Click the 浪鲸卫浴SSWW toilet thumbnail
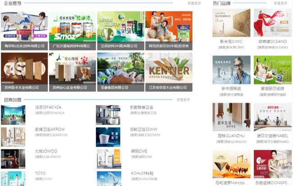 tap(108, 137)
